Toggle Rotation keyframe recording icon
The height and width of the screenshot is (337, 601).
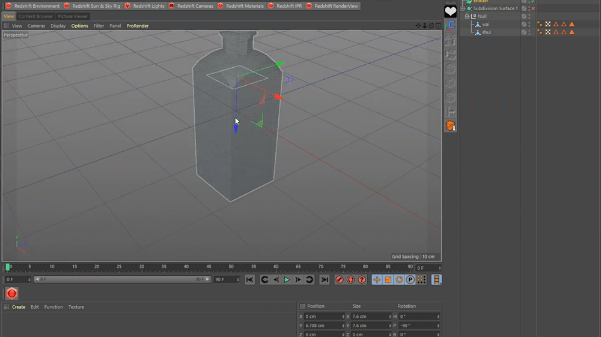click(x=399, y=279)
